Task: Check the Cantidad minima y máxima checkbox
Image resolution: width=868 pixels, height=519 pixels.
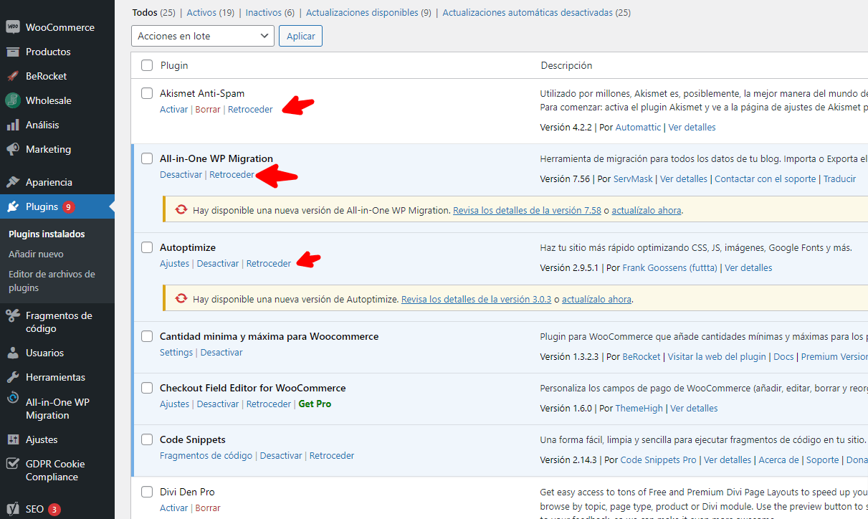Action: 147,336
